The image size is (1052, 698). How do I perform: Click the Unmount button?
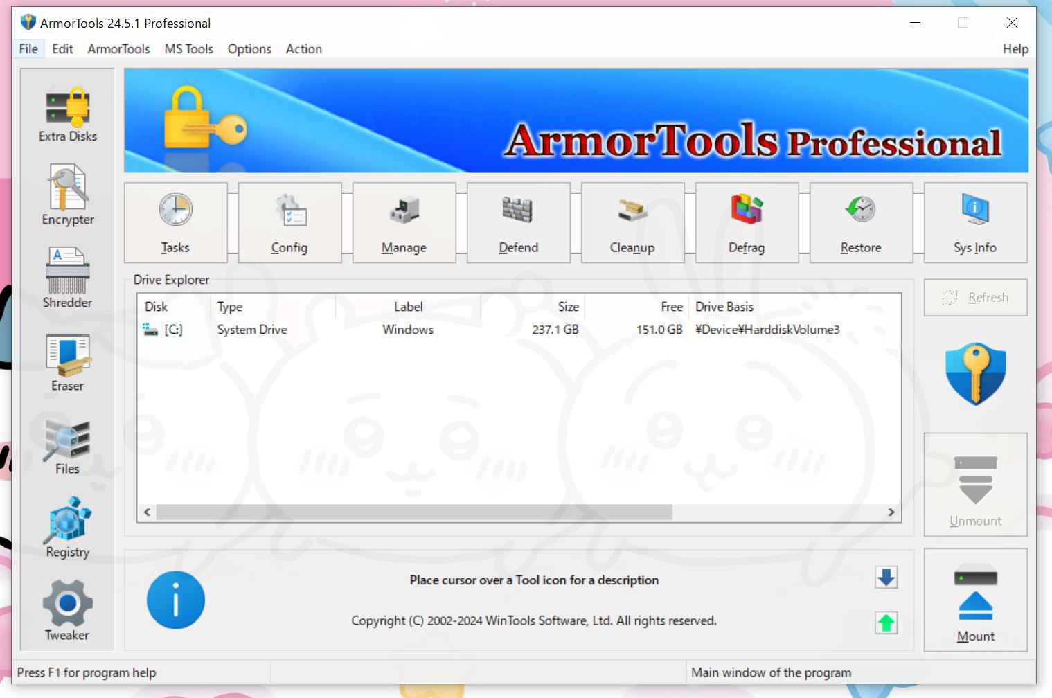pyautogui.click(x=975, y=485)
